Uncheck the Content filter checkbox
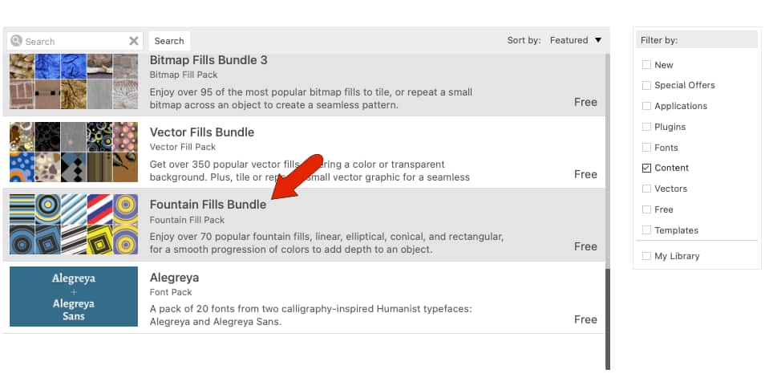Viewport: 769px width, 386px height. coord(647,169)
